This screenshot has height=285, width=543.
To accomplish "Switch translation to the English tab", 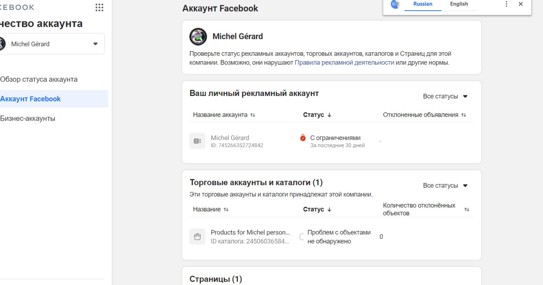I will point(459,4).
